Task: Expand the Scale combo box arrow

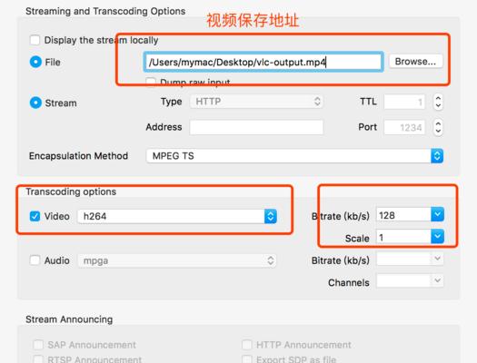Action: [437, 237]
